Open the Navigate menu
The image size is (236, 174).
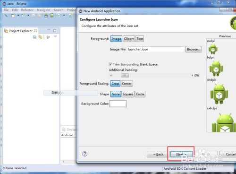click(x=43, y=10)
